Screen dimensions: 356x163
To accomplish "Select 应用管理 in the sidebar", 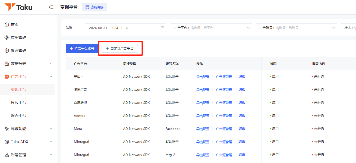I will tap(19, 37).
